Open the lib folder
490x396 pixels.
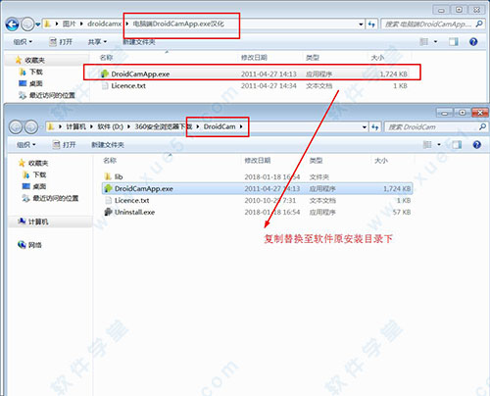tap(114, 176)
